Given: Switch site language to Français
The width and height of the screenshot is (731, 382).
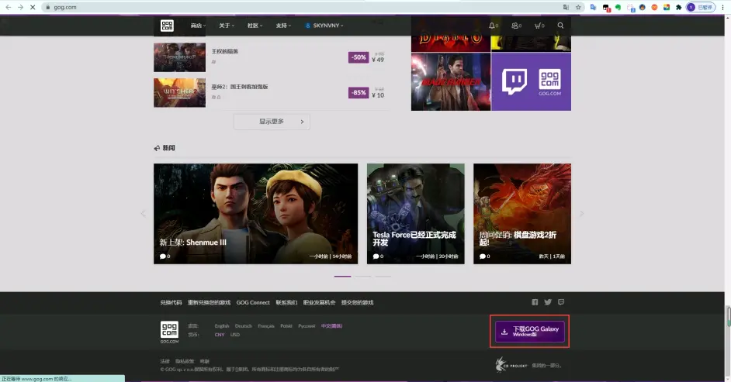Looking at the screenshot, I should pyautogui.click(x=266, y=326).
